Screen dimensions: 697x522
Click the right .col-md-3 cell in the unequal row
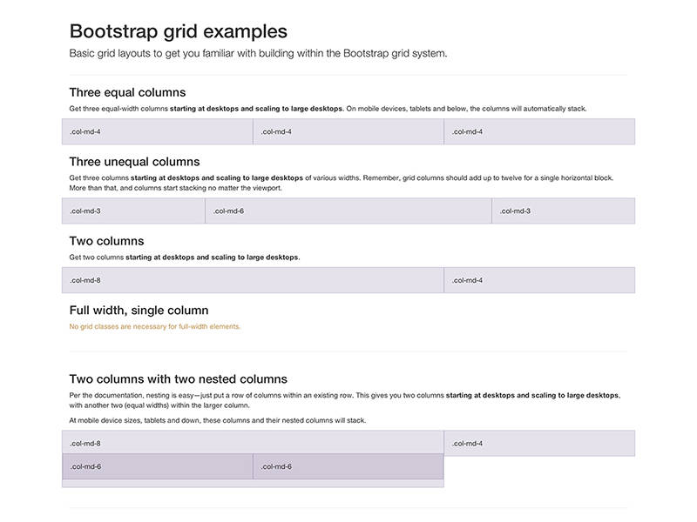(563, 211)
